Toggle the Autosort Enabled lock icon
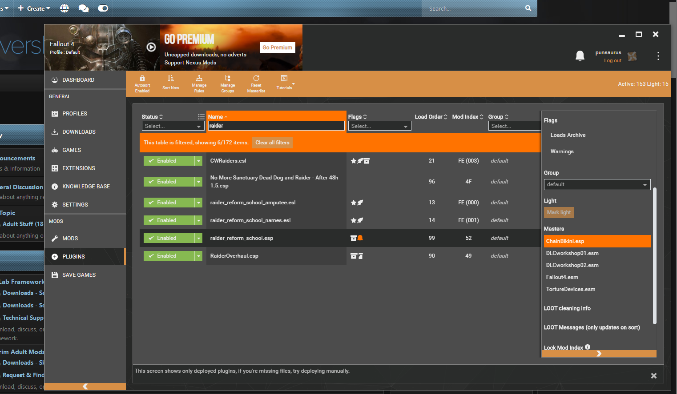Image resolution: width=677 pixels, height=394 pixels. point(142,79)
